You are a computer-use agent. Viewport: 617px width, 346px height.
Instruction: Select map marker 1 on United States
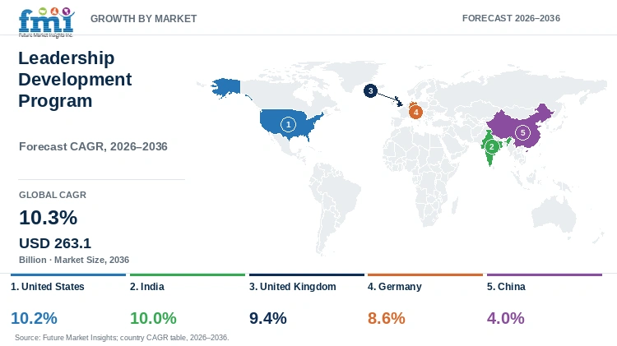click(288, 125)
